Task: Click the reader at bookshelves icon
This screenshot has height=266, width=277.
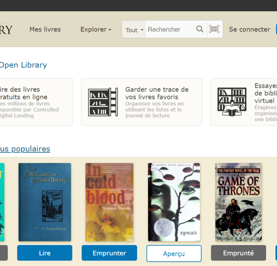Action: pos(232,102)
